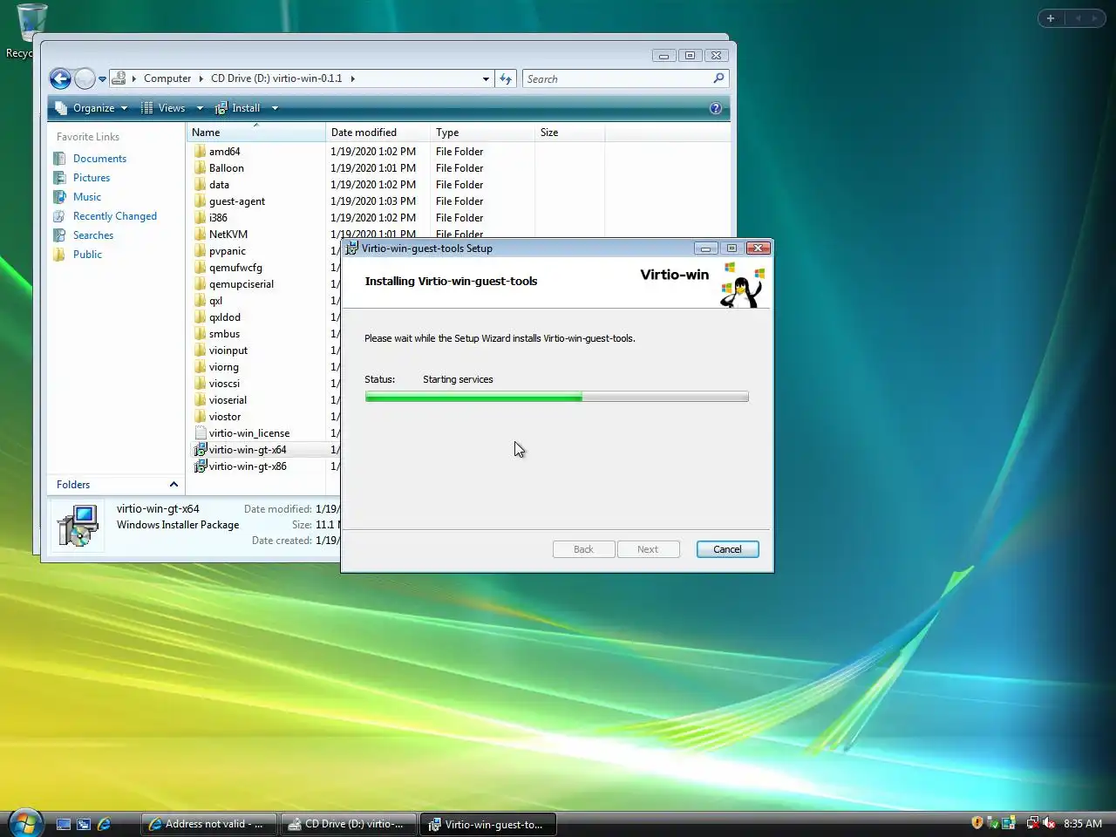The width and height of the screenshot is (1116, 837).
Task: Click the search magnifier icon in Explorer
Action: (718, 78)
